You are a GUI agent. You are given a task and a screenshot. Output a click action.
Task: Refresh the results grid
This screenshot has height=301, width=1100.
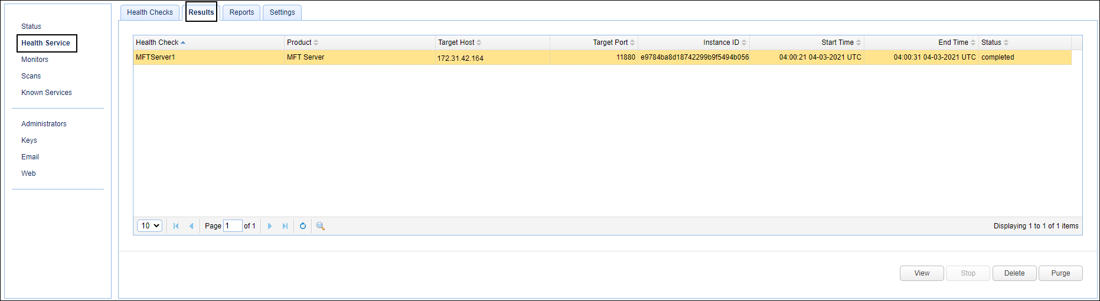303,226
